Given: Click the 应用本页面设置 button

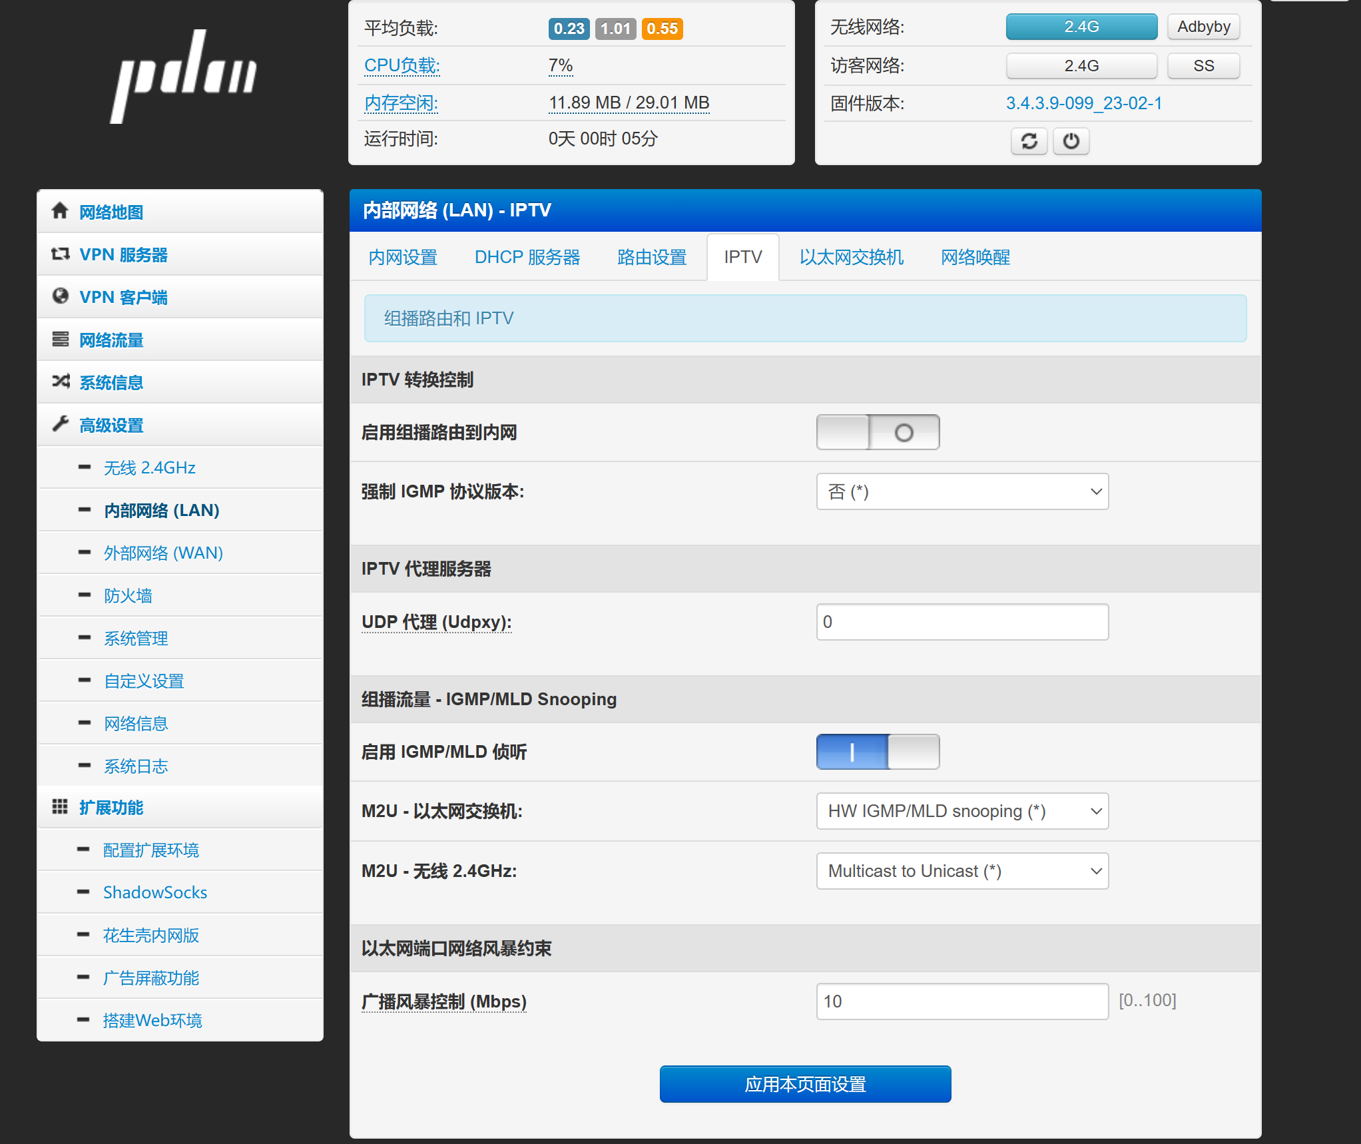Looking at the screenshot, I should click(x=804, y=1084).
